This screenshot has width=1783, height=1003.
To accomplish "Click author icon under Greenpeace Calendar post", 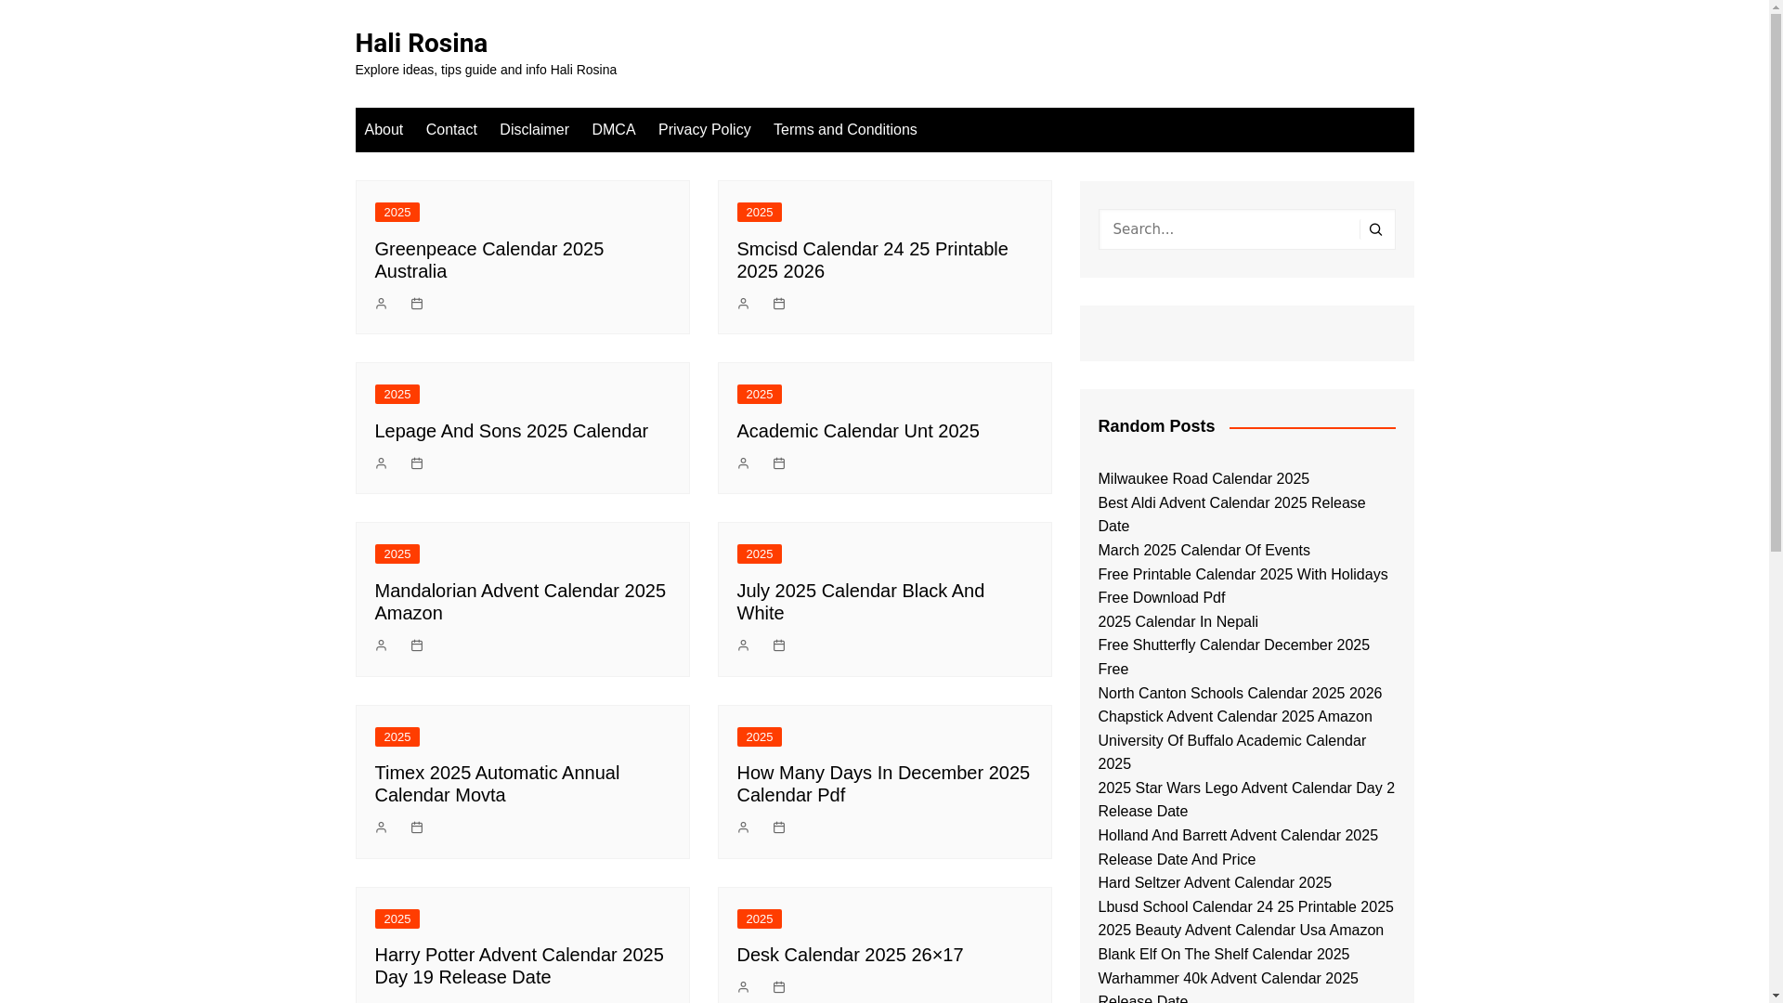I will pyautogui.click(x=381, y=304).
